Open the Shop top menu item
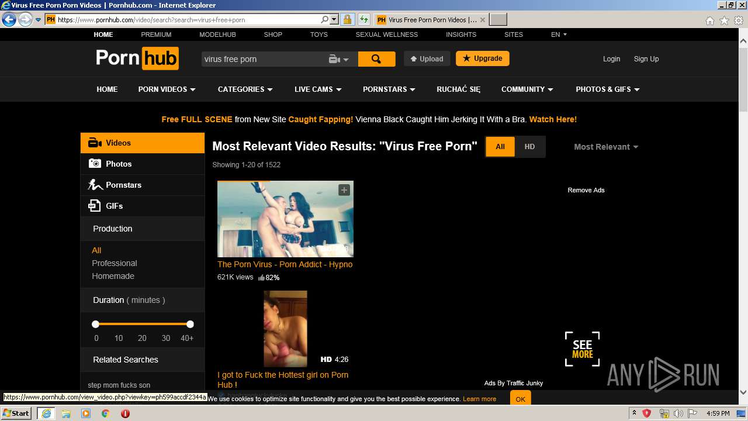Image resolution: width=748 pixels, height=421 pixels. point(273,34)
